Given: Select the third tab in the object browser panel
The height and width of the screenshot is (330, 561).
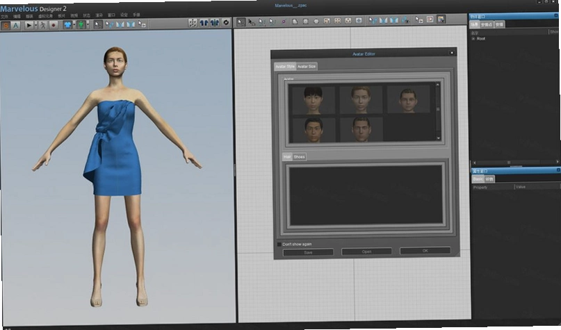Looking at the screenshot, I should pos(499,25).
